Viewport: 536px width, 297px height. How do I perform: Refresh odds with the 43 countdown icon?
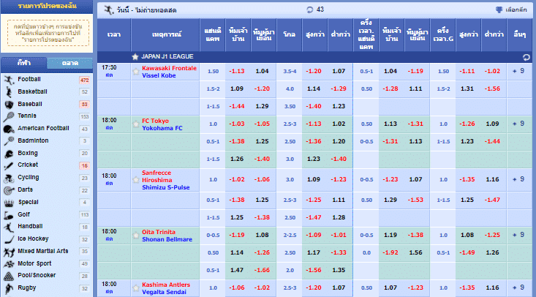[310, 10]
